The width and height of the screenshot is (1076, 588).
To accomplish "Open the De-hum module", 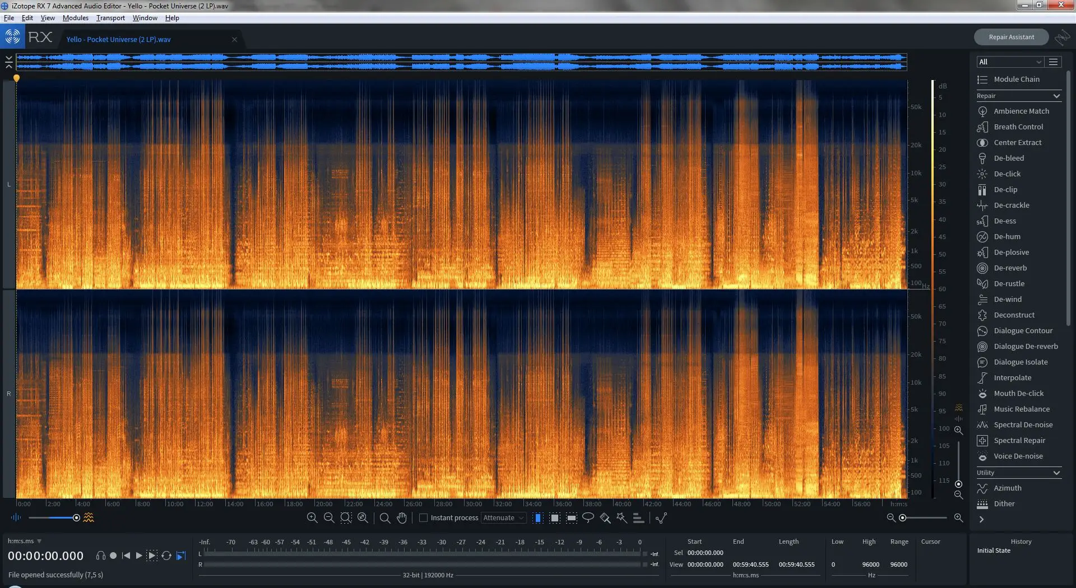I will tap(1019, 236).
